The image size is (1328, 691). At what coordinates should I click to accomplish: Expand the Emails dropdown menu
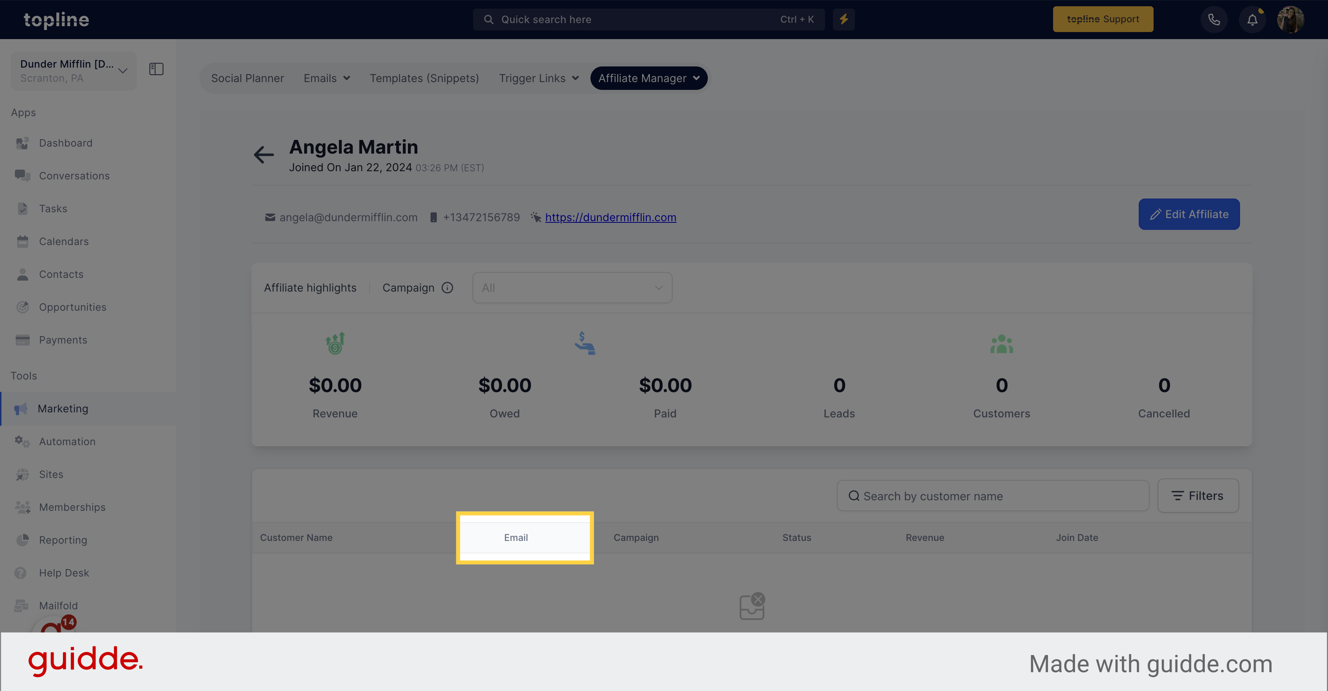pos(327,78)
